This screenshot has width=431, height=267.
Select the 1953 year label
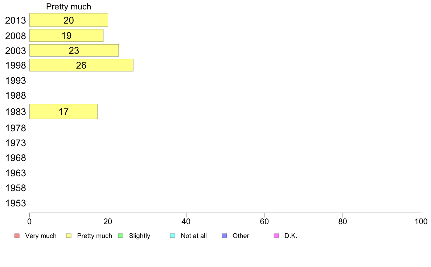16,203
